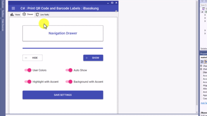Click the Line Notify bell icon
207x116 pixels.
coord(38,15)
